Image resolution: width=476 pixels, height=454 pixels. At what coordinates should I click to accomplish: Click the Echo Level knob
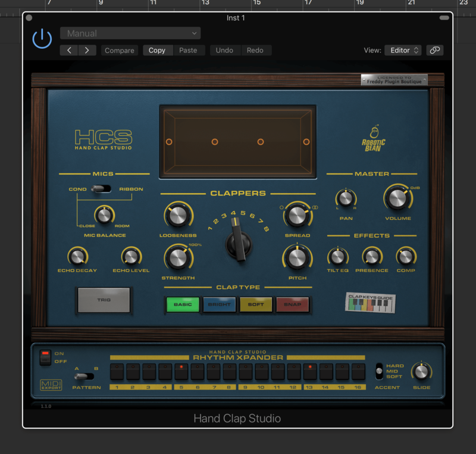coord(131,256)
